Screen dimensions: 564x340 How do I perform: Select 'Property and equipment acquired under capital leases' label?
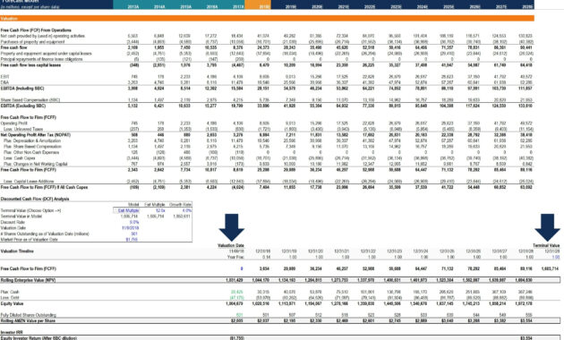tap(46, 54)
